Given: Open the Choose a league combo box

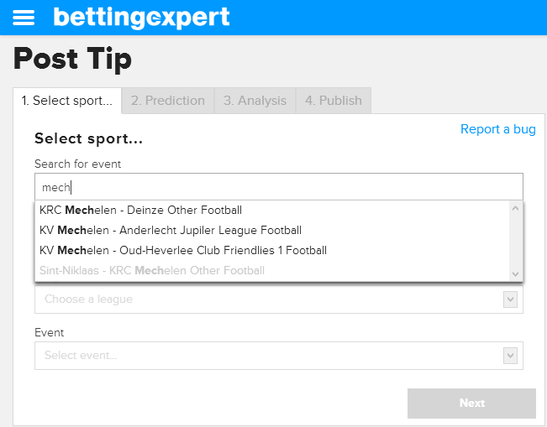Looking at the screenshot, I should coord(279,299).
